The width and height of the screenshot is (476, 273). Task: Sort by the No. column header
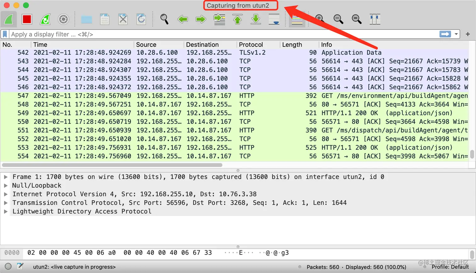15,45
